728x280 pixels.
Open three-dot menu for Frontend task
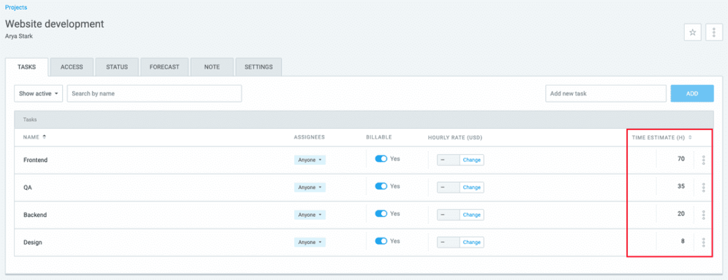click(703, 160)
